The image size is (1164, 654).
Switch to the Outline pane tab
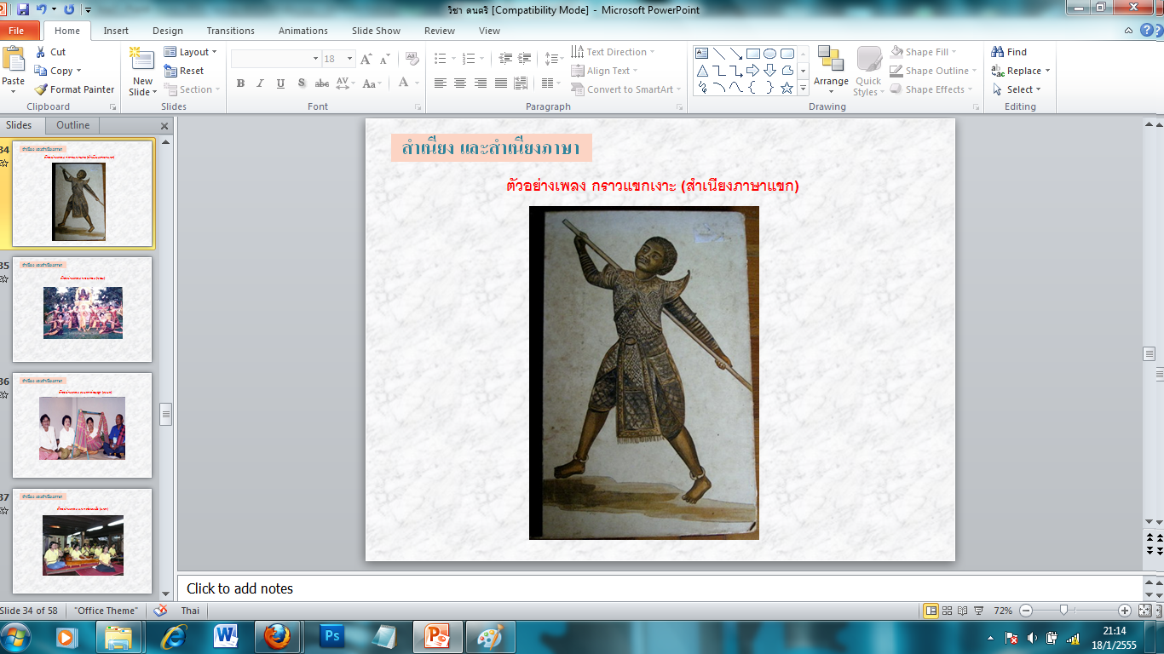[72, 125]
